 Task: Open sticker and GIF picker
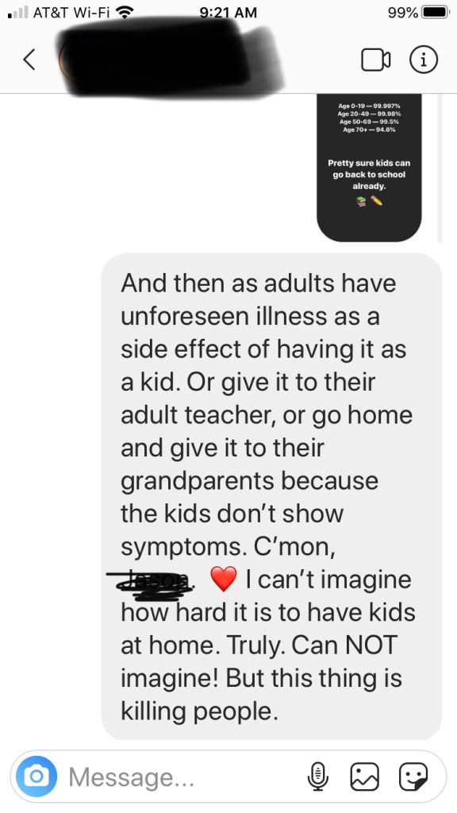(x=413, y=776)
